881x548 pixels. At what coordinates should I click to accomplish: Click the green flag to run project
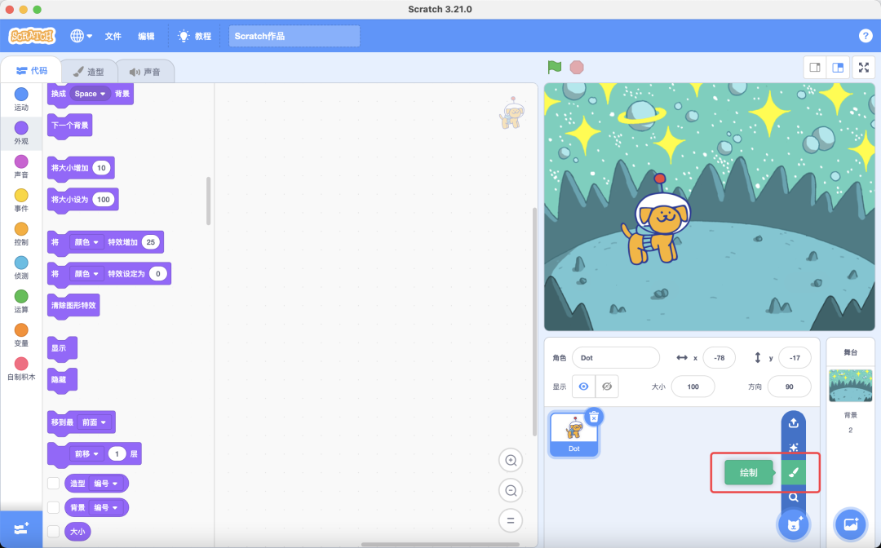click(554, 68)
